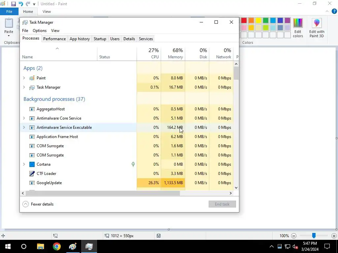Click the Paint palette icon in process list
This screenshot has height=253, width=338.
pyautogui.click(x=32, y=78)
